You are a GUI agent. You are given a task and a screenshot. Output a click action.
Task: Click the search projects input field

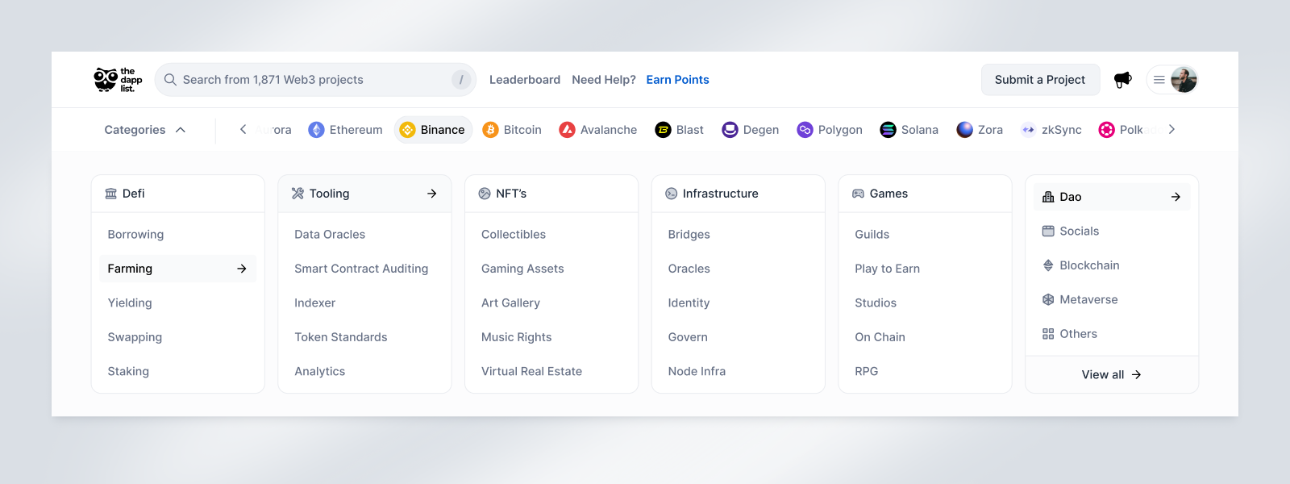[315, 80]
